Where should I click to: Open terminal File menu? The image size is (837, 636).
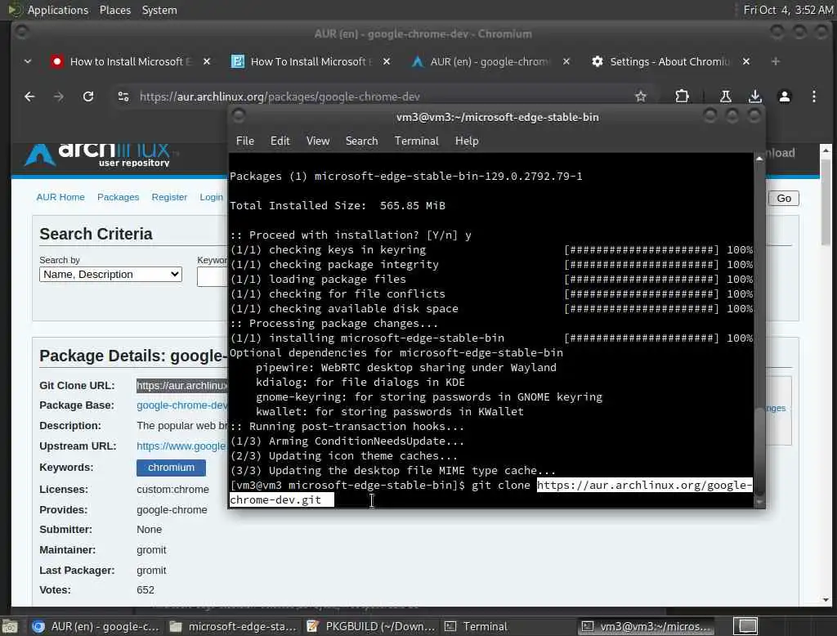(245, 141)
